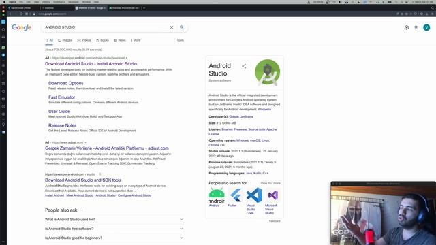Open three-dot menu beside developer.android.com result
436x245 pixels.
(100, 174)
